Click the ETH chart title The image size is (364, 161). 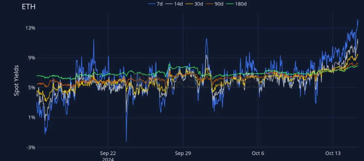pos(28,7)
